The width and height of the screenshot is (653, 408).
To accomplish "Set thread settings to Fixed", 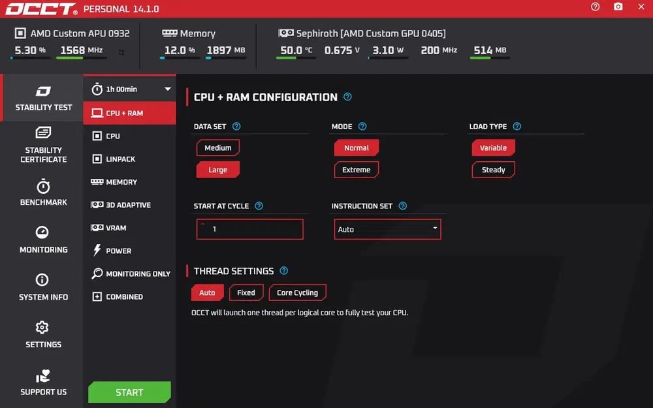I will click(246, 292).
